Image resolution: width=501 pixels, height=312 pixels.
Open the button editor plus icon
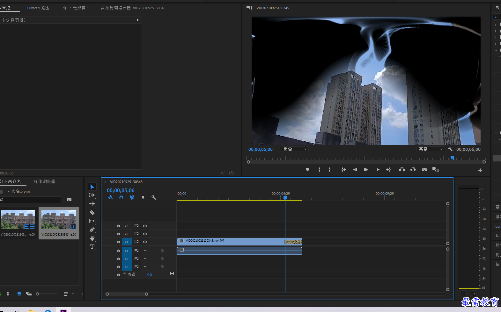click(480, 170)
